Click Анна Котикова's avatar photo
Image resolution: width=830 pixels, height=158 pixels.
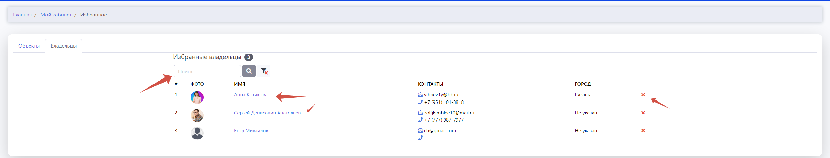pyautogui.click(x=197, y=97)
